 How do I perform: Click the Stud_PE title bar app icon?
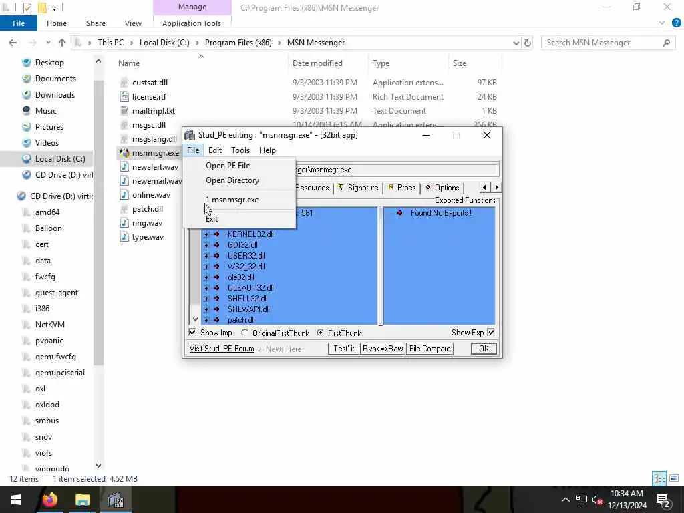[190, 135]
